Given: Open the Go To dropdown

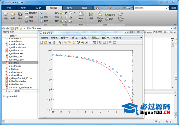Looking at the screenshot, I should point(50,17).
